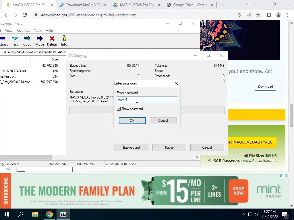Image resolution: width=294 pixels, height=220 pixels.
Task: Click the 7-Zip Delete toolbar icon
Action: tap(52, 41)
